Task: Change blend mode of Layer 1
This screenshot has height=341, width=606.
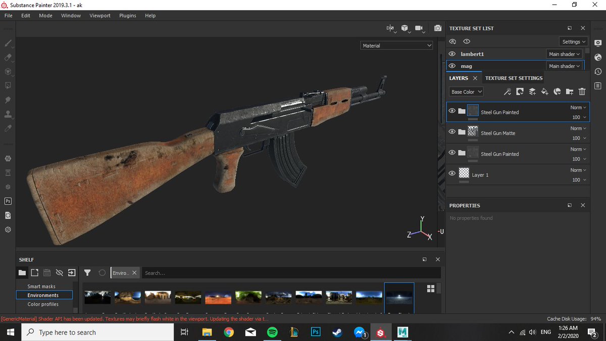Action: point(578,170)
